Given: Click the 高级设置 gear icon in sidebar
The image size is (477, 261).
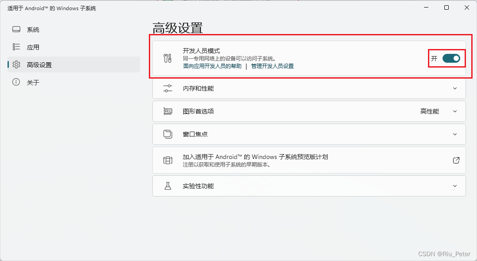Looking at the screenshot, I should click(x=16, y=64).
